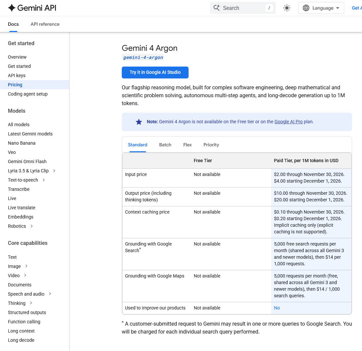
Task: Click the Gemini API logo
Action: tap(32, 8)
